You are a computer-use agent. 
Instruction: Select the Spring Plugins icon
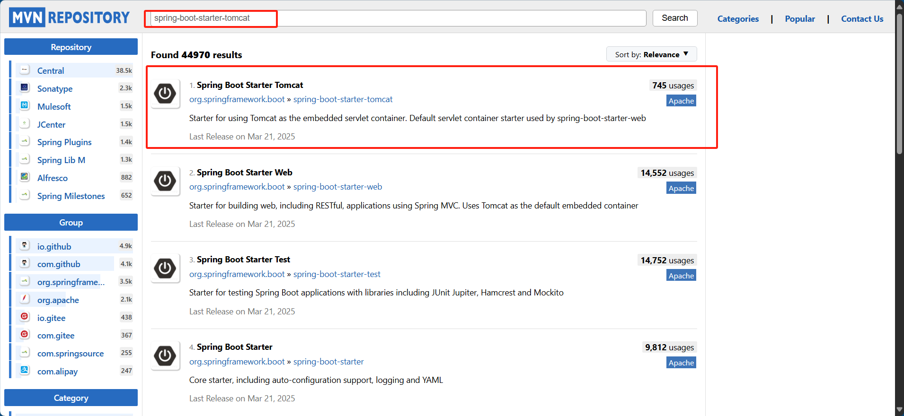25,141
